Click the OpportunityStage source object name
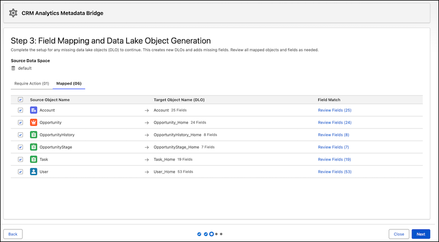This screenshot has width=439, height=242. pos(56,147)
